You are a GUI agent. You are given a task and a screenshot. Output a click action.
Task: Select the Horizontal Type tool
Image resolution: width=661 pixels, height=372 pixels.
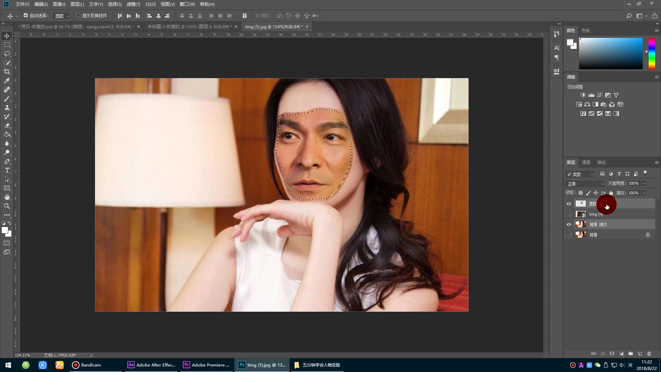pyautogui.click(x=7, y=170)
